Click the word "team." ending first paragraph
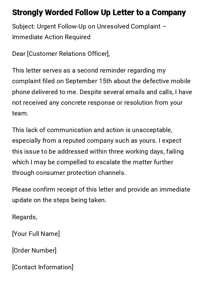Image resolution: width=212 pixels, height=286 pixels. coord(20,113)
